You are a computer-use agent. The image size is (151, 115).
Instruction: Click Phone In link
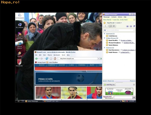point(133,81)
